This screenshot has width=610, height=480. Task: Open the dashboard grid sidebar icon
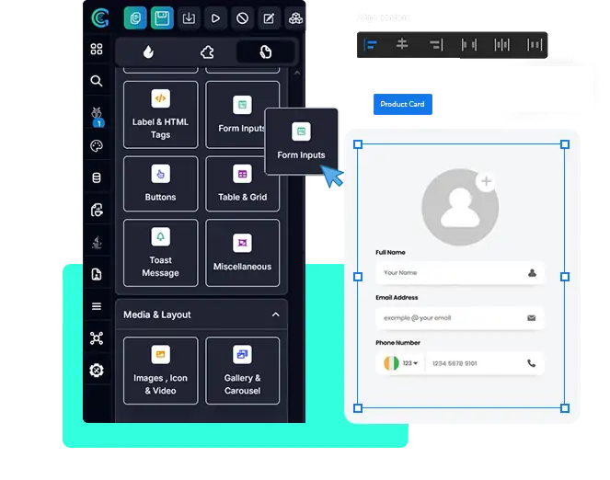pos(97,49)
